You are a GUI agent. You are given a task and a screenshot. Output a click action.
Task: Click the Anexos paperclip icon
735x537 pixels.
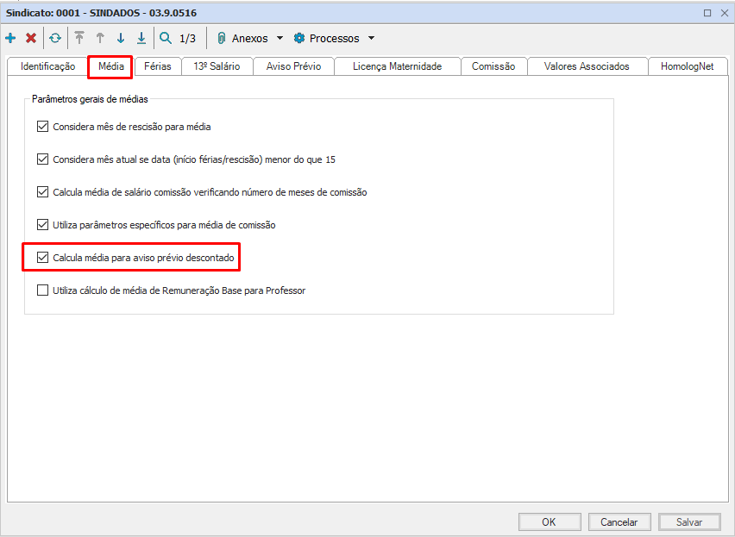[222, 39]
